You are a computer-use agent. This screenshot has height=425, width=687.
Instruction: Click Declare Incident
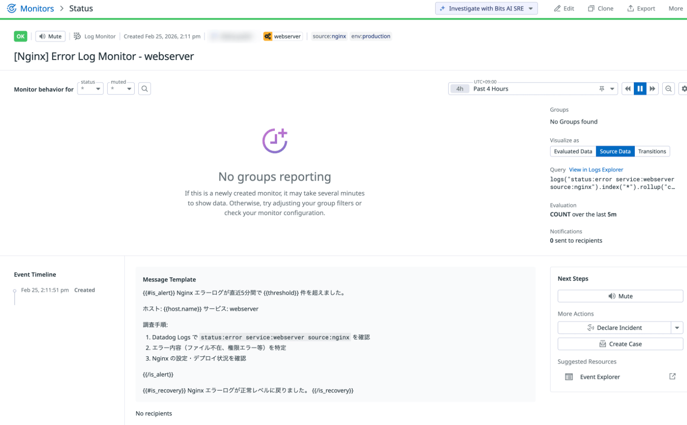(615, 328)
